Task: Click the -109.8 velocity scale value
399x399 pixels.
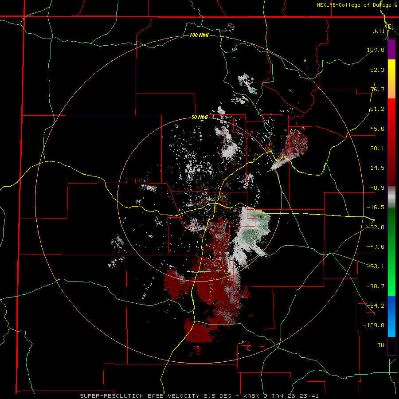Action: click(374, 325)
